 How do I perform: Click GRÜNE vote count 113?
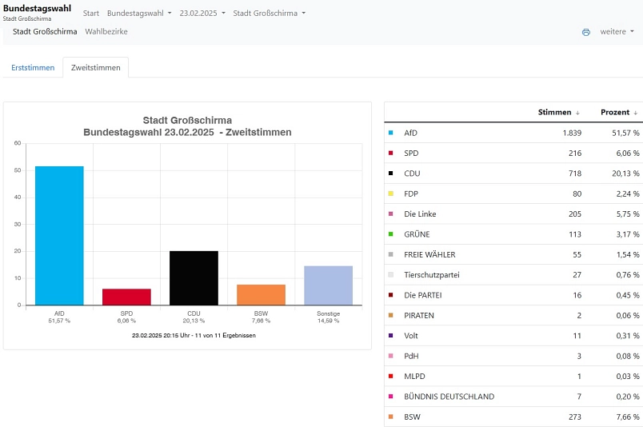pos(575,234)
